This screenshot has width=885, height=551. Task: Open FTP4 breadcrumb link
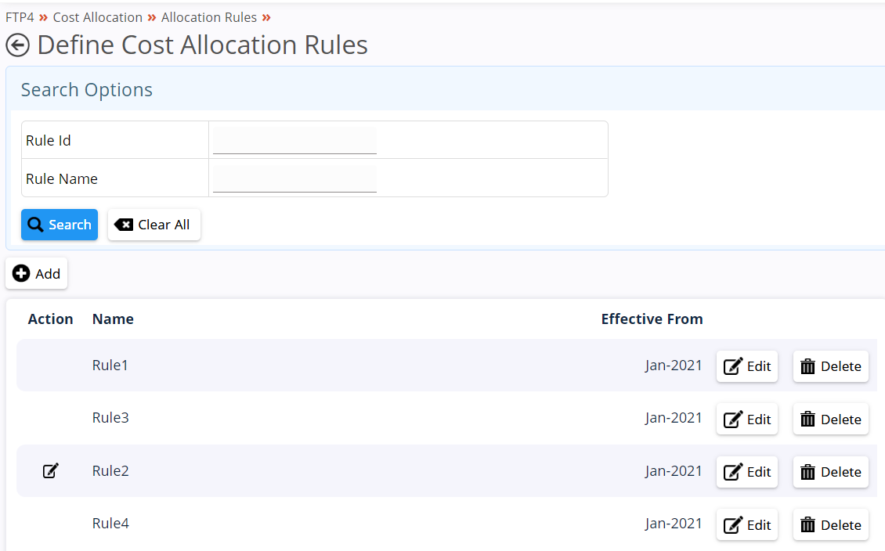point(20,17)
